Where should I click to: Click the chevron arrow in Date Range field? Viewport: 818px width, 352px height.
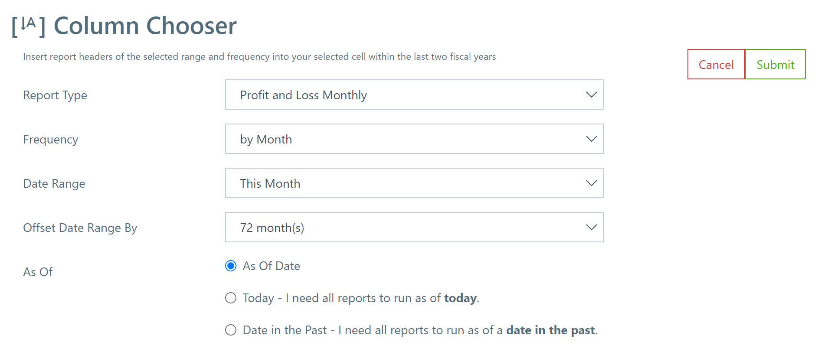(x=591, y=183)
